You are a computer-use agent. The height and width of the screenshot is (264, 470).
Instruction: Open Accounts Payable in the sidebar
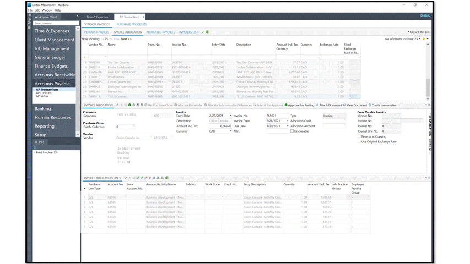coord(52,84)
